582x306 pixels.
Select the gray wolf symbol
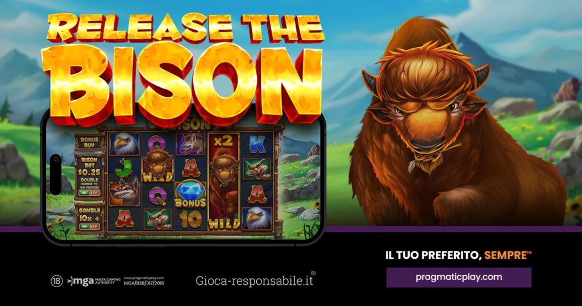124,192
